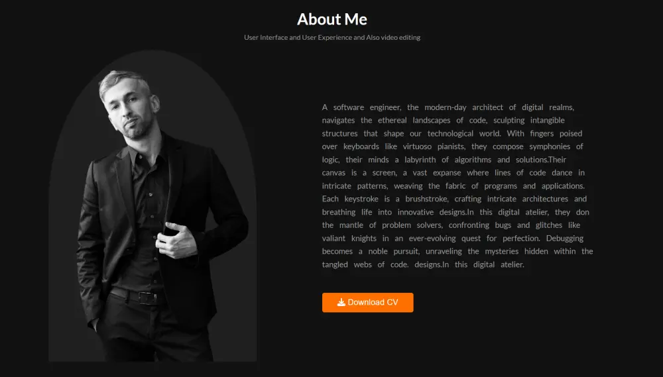Click the Download CV button label
The image size is (663, 377).
(373, 302)
